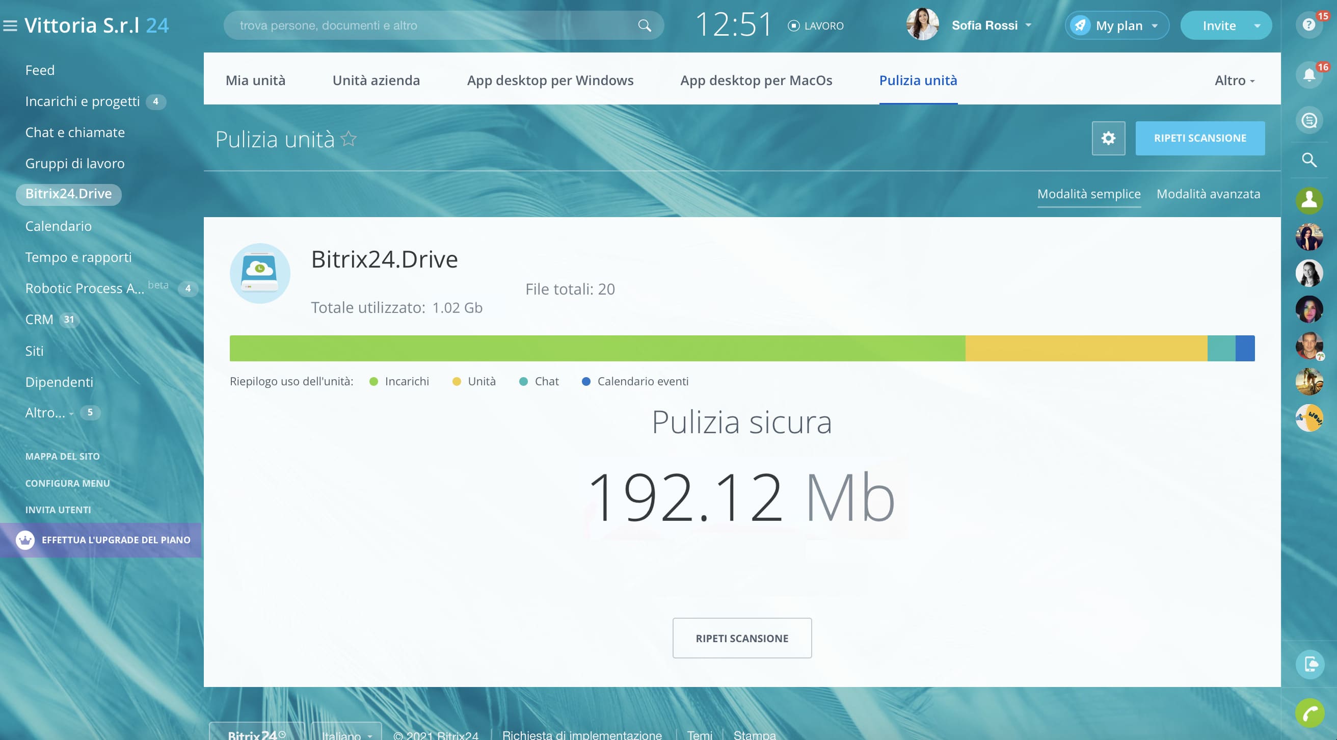1337x740 pixels.
Task: Switch to Unità azienda tab
Action: (x=376, y=81)
